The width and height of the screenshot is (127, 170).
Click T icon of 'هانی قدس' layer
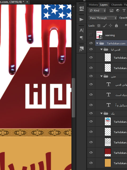[108, 84]
